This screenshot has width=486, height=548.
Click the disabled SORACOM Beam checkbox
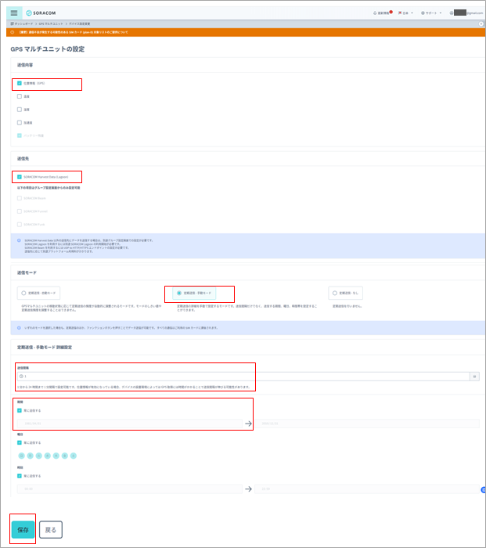coord(20,198)
